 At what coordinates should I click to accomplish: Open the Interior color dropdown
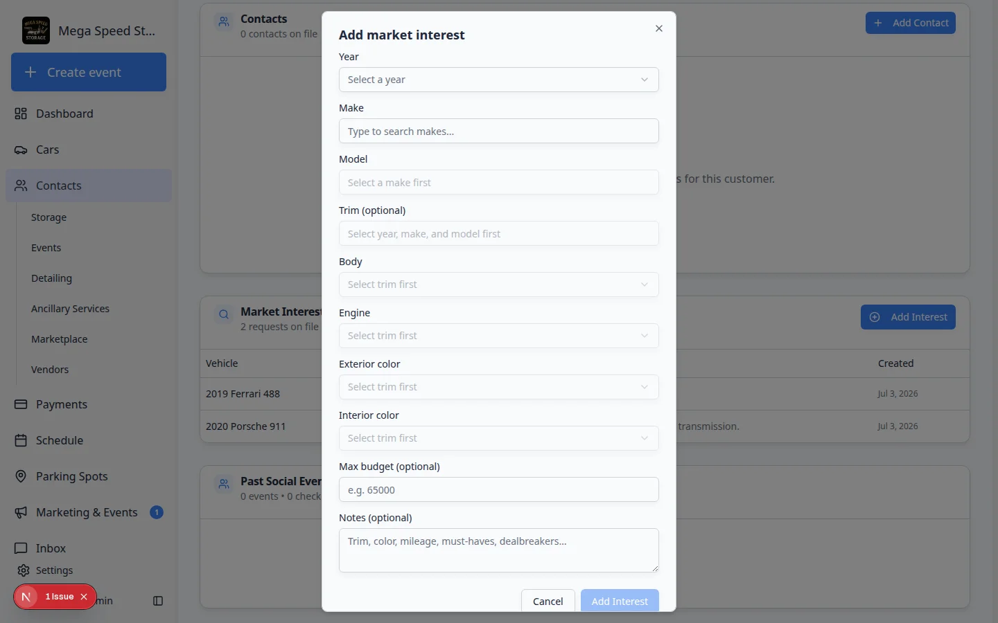(x=498, y=438)
